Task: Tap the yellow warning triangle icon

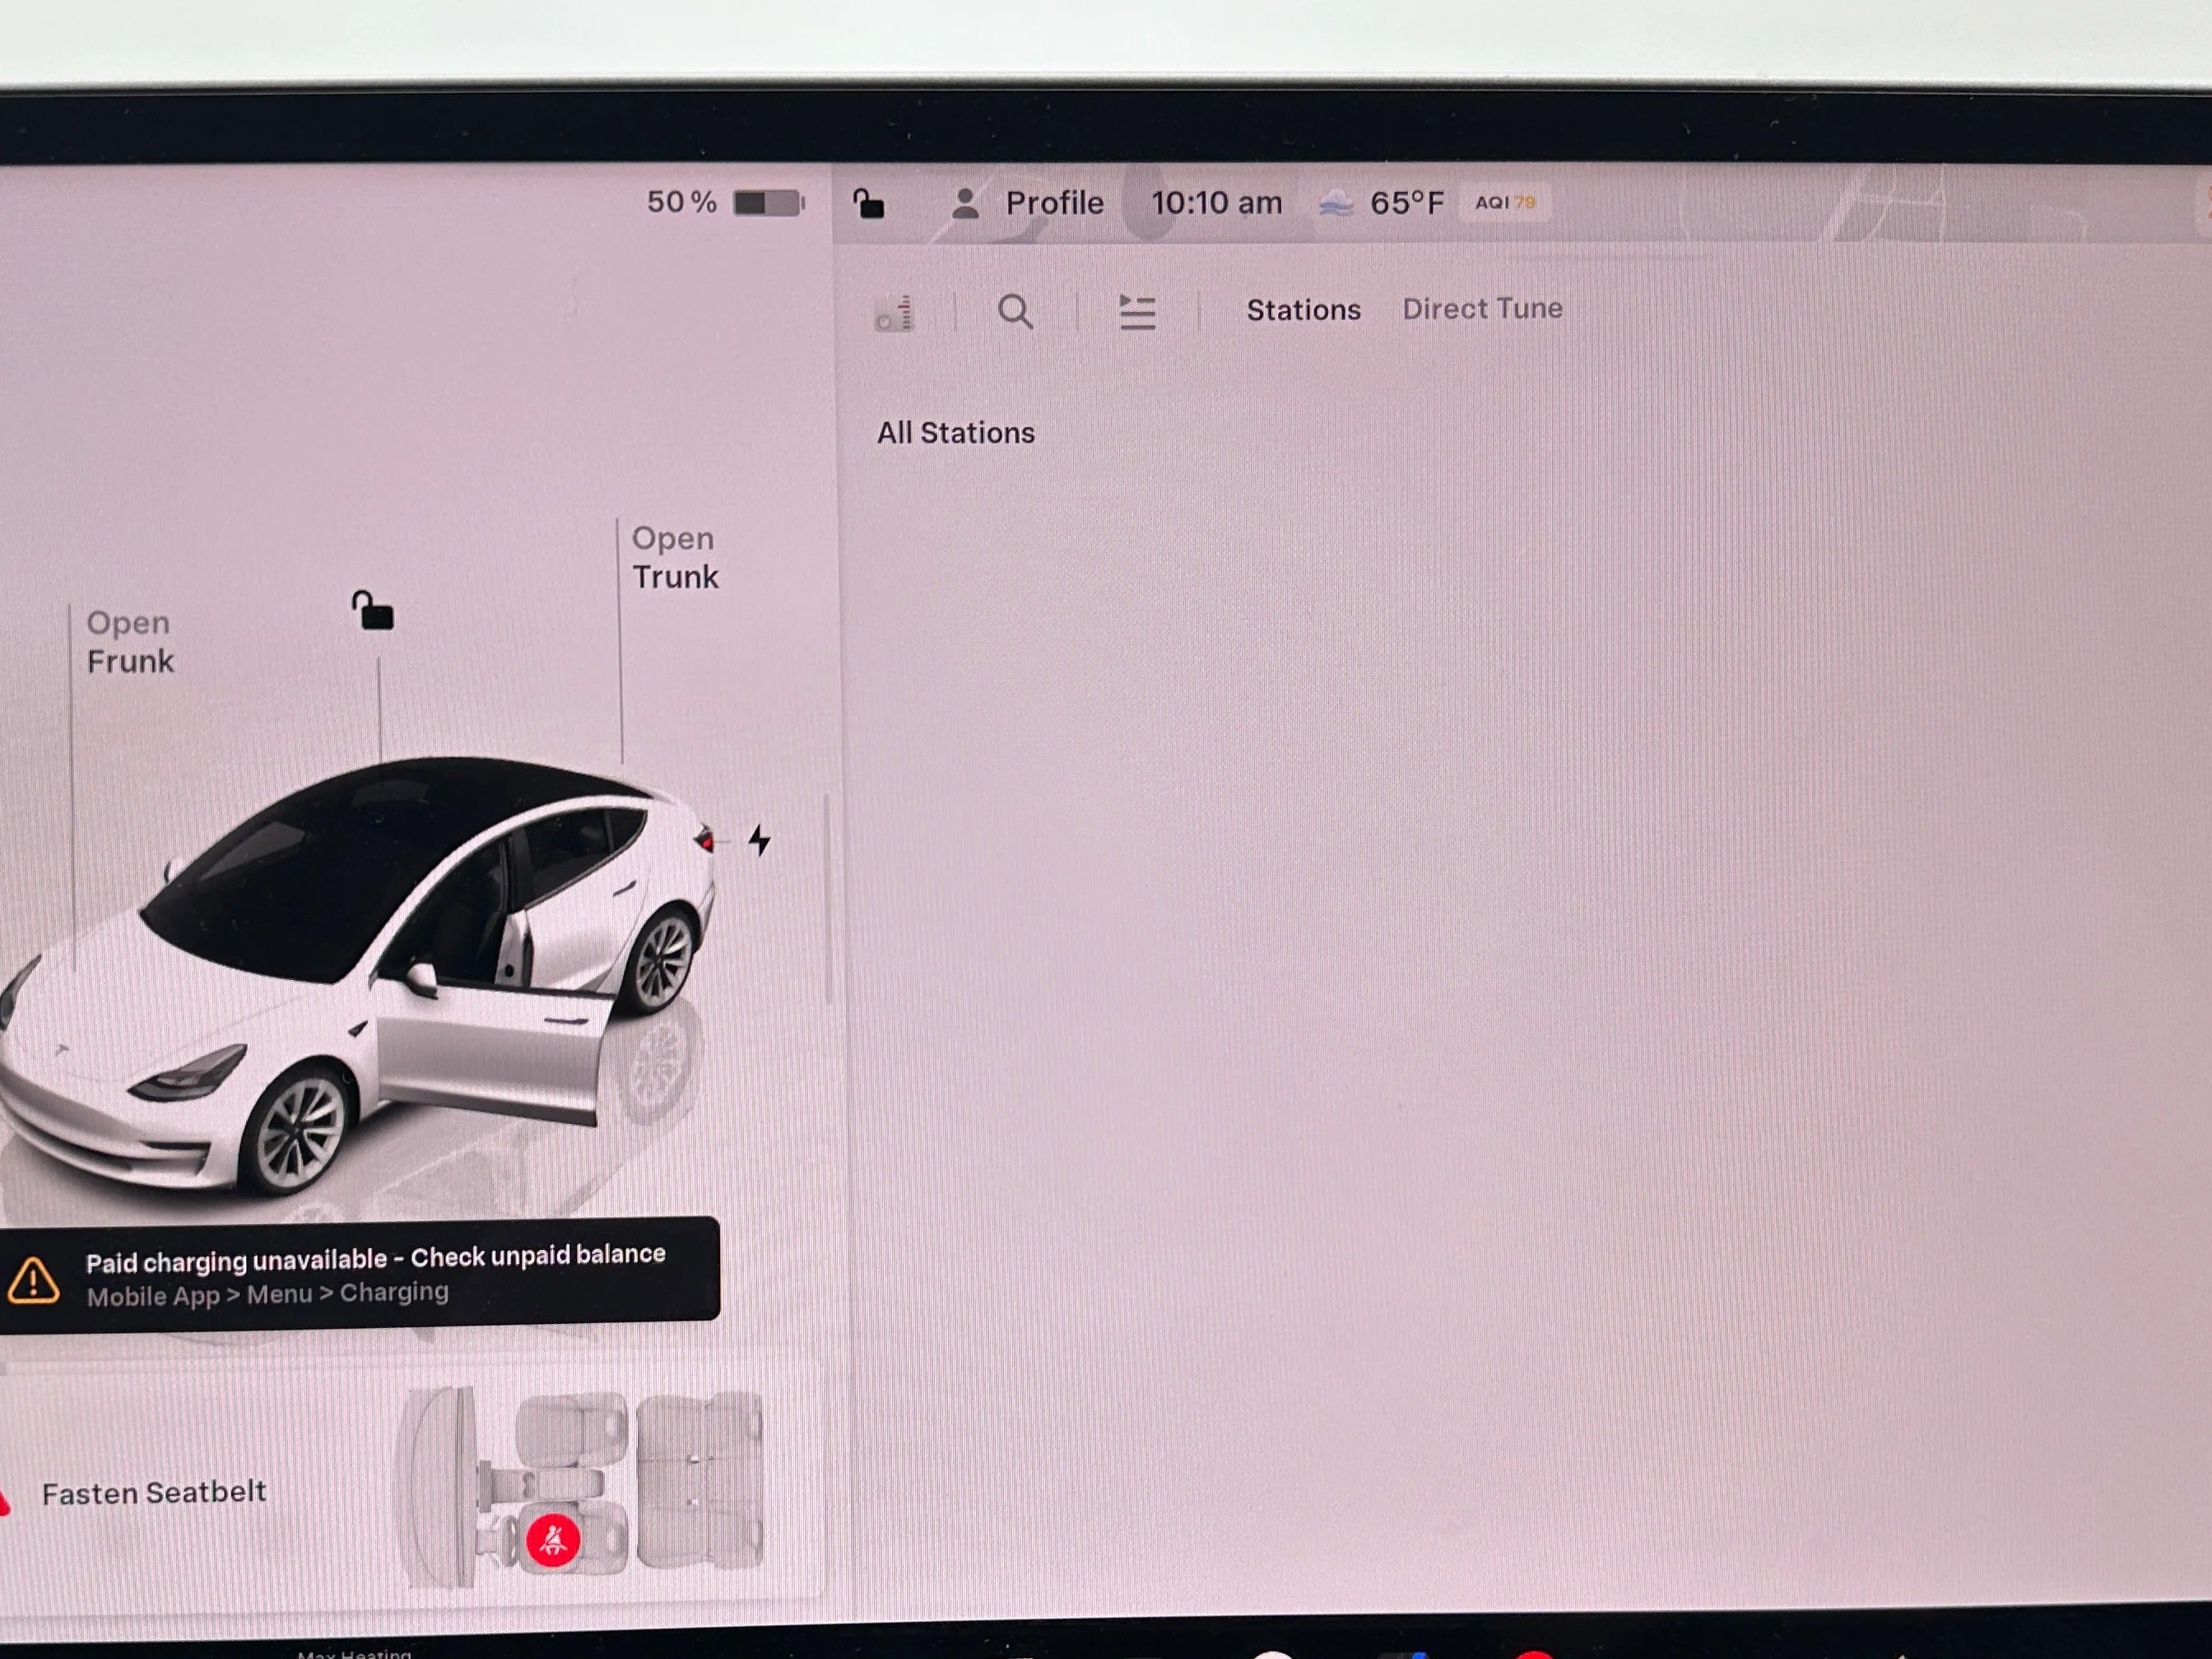Action: pyautogui.click(x=33, y=1280)
